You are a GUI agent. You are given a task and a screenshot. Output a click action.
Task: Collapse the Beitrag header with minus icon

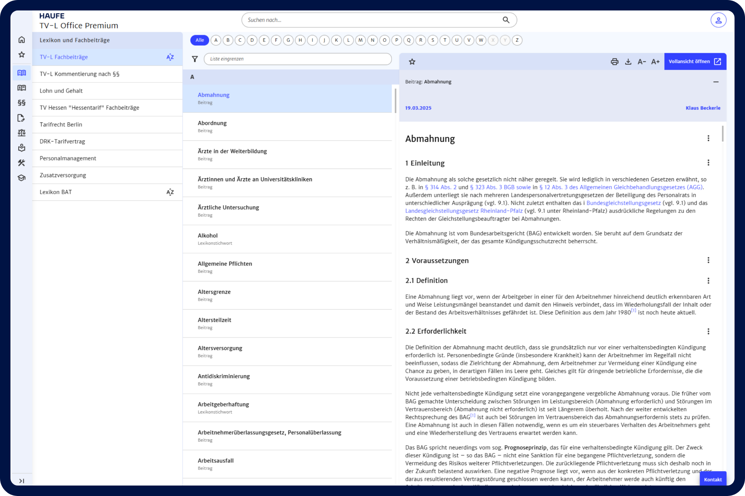point(716,82)
